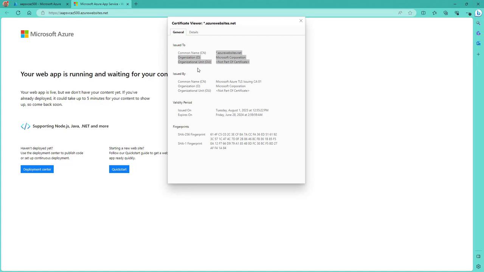The height and width of the screenshot is (272, 484).
Task: Click the address bar URL field
Action: click(216, 13)
